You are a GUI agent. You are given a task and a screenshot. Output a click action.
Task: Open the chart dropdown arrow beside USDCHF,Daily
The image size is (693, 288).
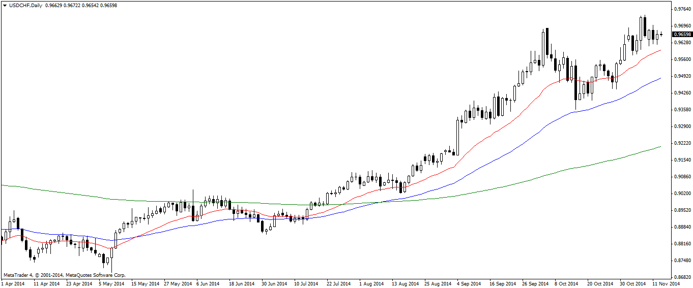(x=5, y=5)
